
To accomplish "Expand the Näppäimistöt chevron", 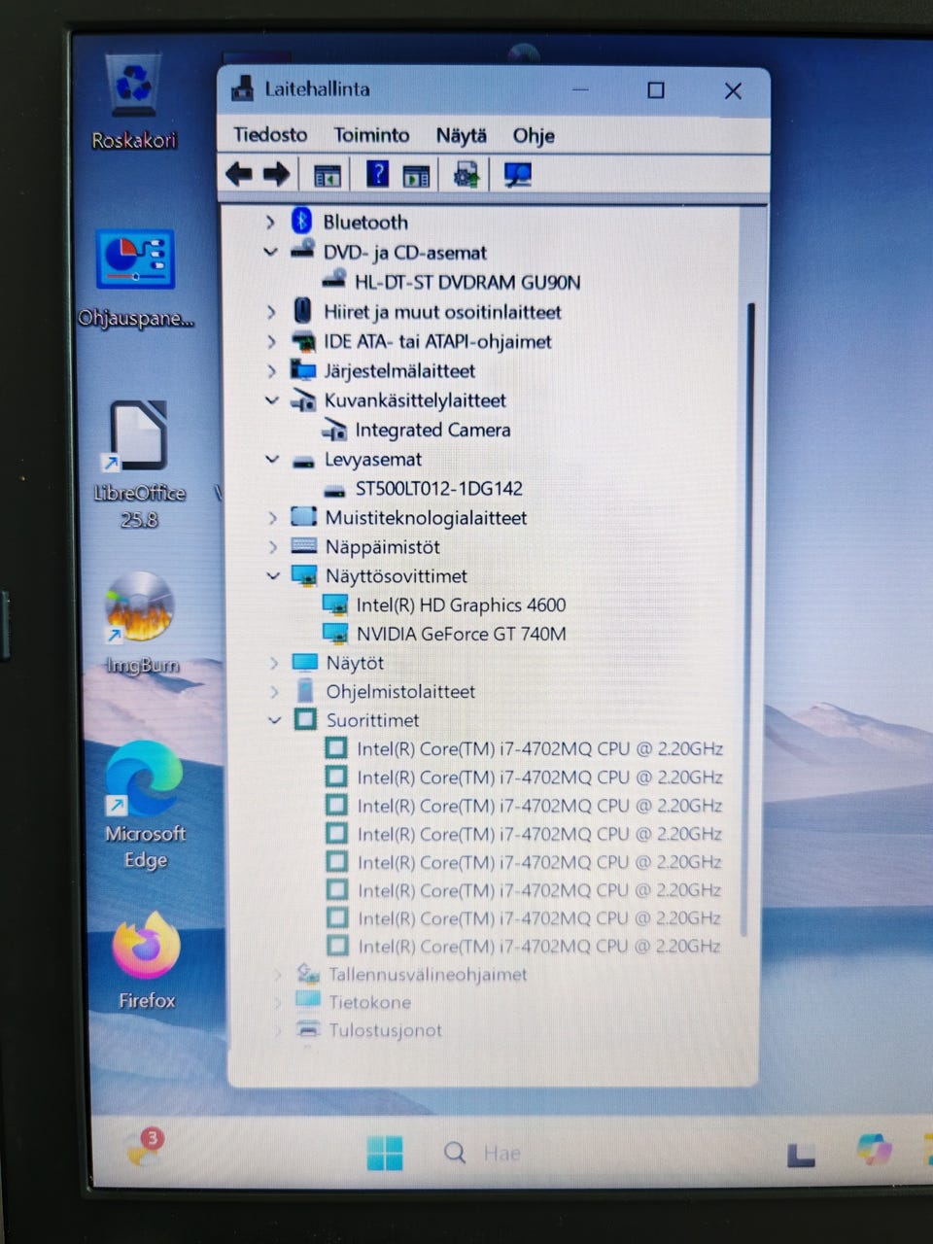I will click(x=273, y=547).
